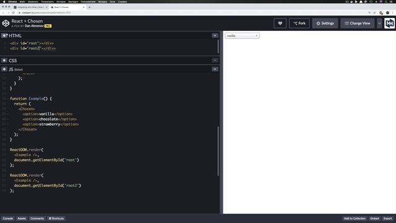Open the Console panel

[x=8, y=219]
